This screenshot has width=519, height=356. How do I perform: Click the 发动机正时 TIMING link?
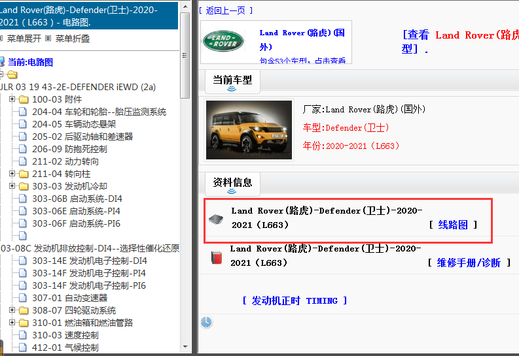point(295,300)
